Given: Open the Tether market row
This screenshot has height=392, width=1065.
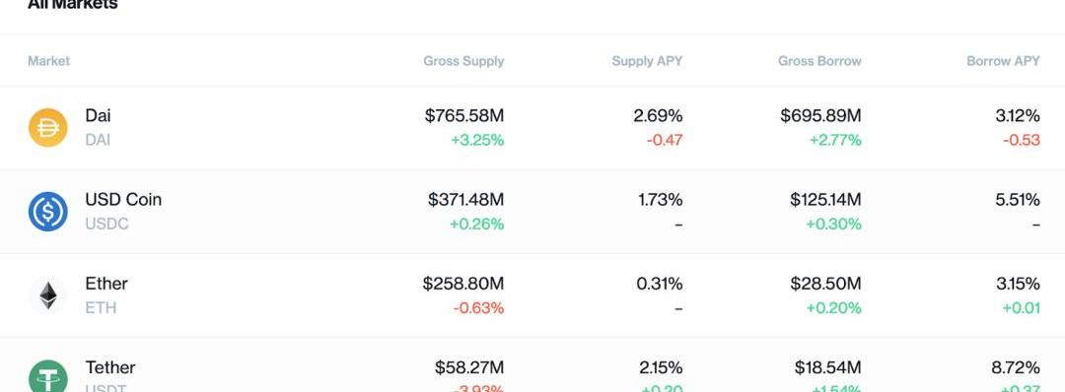Looking at the screenshot, I should click(x=532, y=364).
